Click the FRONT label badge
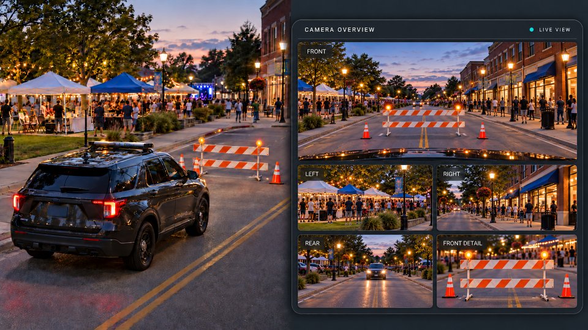This screenshot has height=330, width=588. (316, 51)
